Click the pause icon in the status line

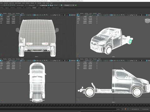tap(56, 5)
